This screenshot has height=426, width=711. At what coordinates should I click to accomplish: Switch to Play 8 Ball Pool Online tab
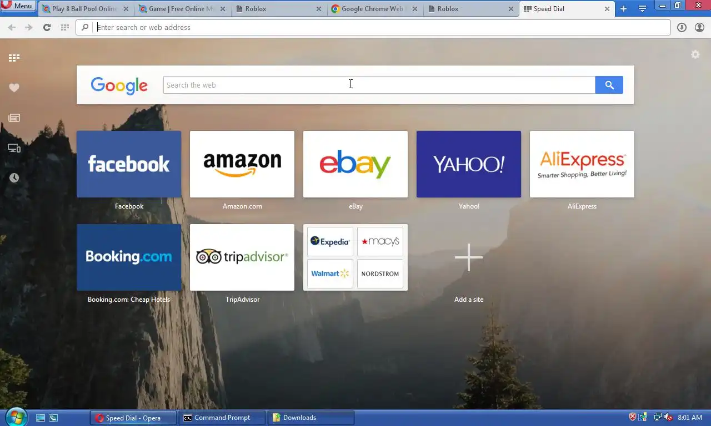pyautogui.click(x=84, y=9)
